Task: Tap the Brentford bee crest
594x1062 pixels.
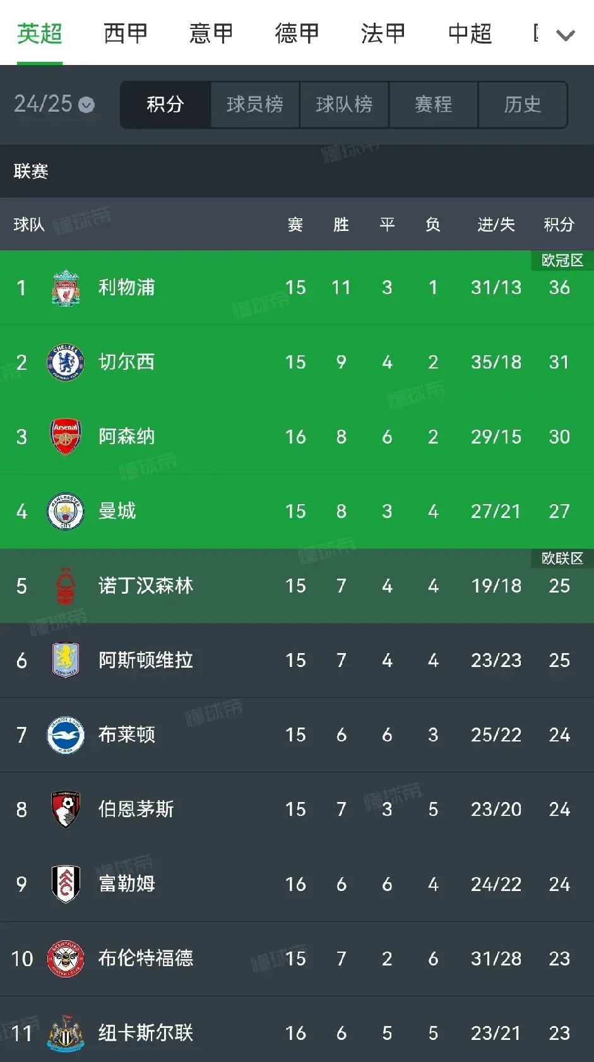Action: click(x=66, y=959)
